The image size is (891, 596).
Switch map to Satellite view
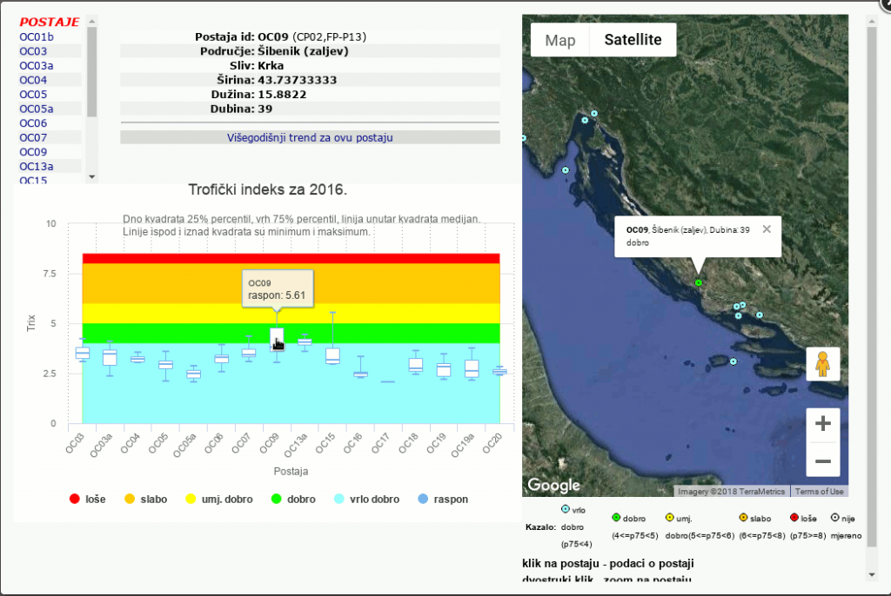(x=633, y=40)
